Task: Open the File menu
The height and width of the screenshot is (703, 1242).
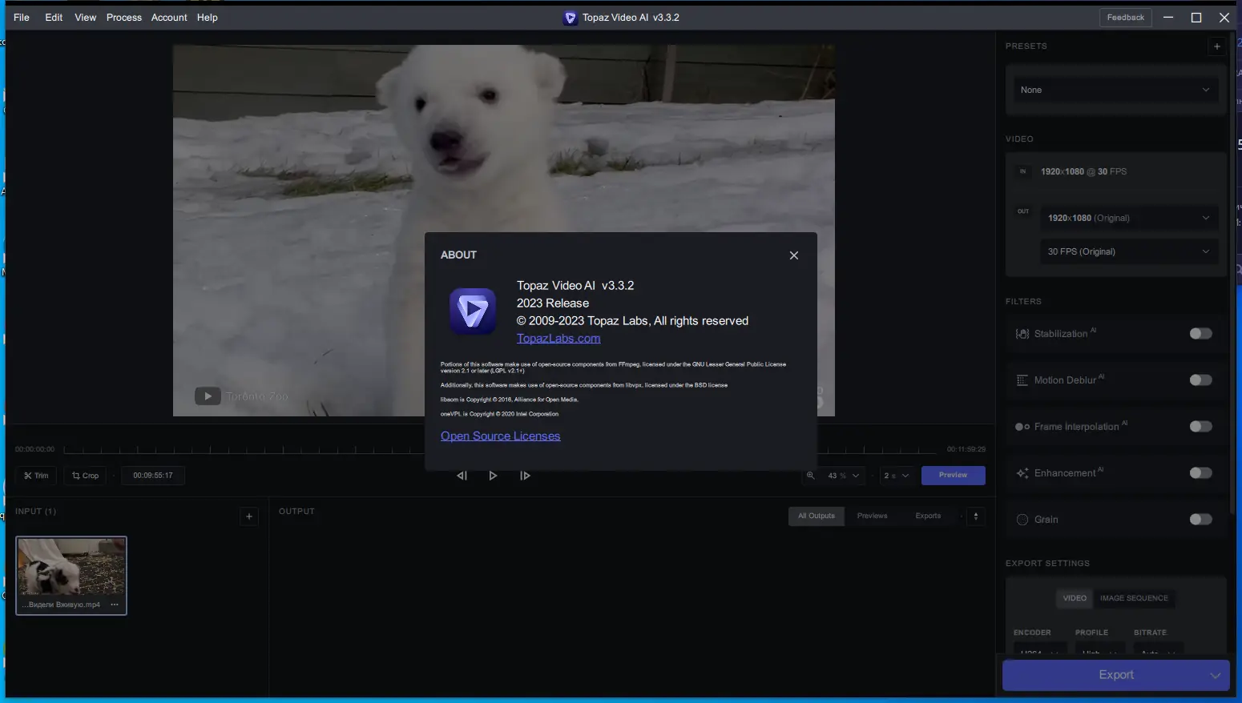Action: 22,18
